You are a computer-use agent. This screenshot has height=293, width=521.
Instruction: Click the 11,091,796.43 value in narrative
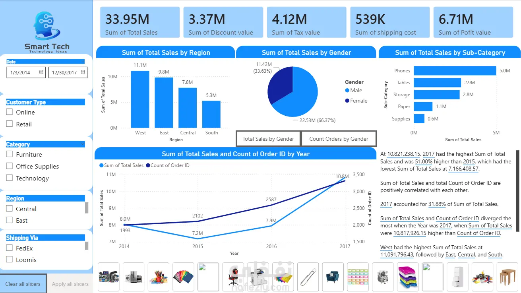click(397, 254)
